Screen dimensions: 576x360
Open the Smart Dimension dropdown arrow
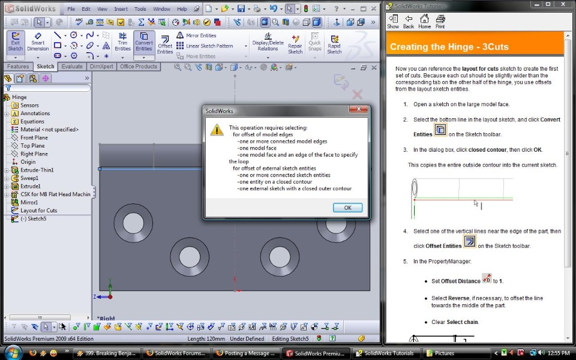(37, 58)
